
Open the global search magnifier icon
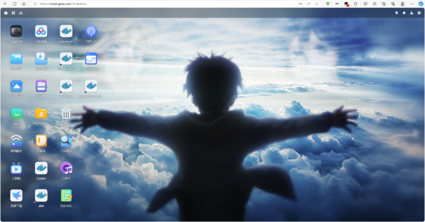66,141
